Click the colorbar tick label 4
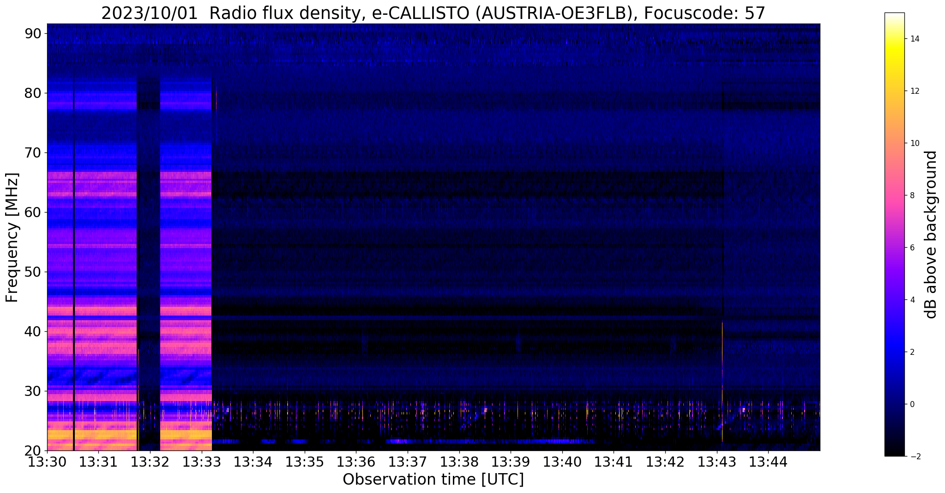Screen dimensions: 945x493 coord(912,300)
